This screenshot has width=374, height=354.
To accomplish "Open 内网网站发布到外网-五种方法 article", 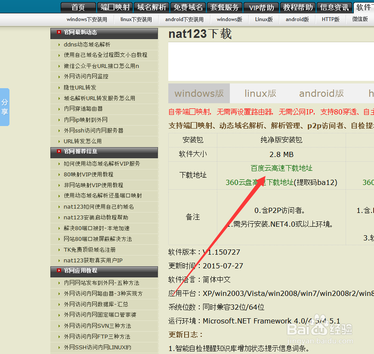I will (102, 283).
